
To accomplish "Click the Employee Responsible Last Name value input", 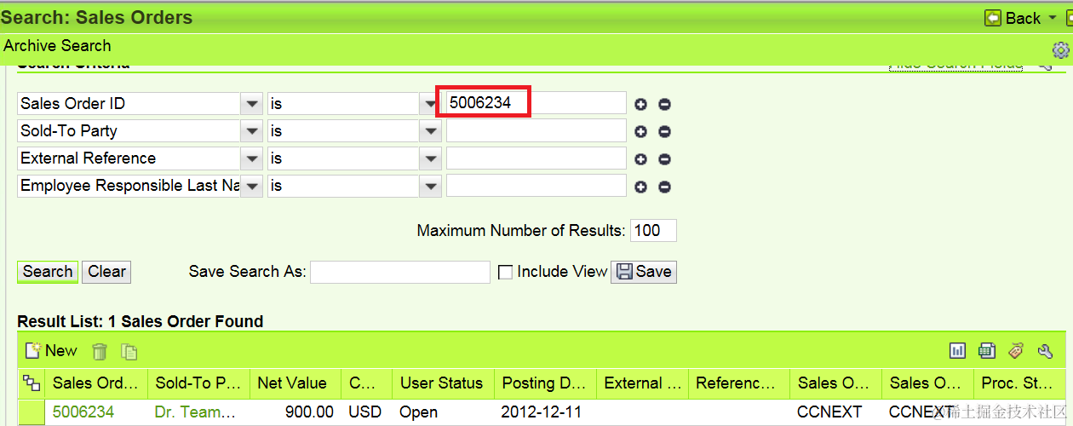I will 536,186.
